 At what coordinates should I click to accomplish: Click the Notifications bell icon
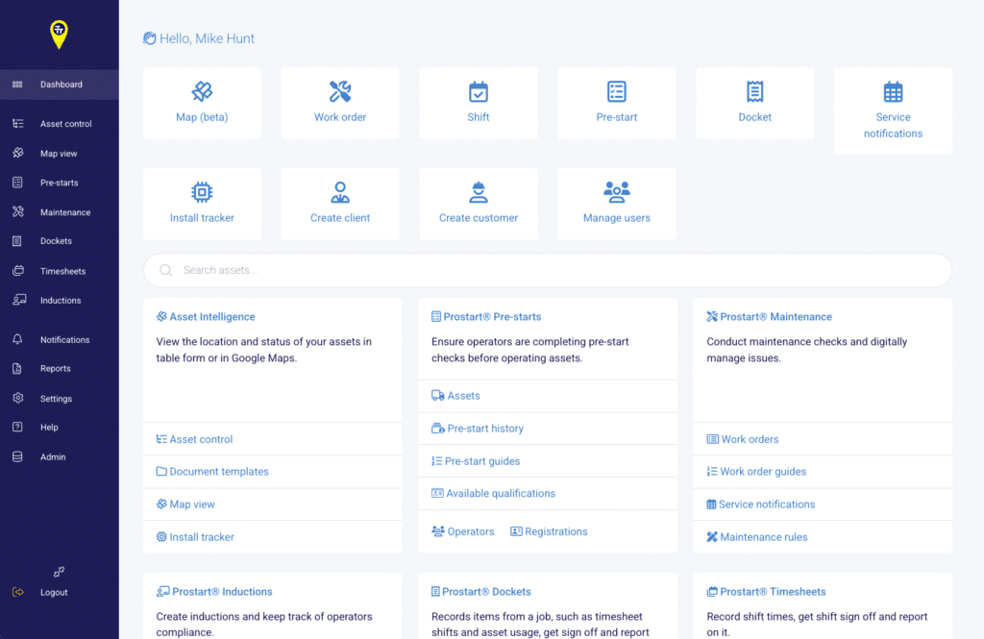pyautogui.click(x=17, y=339)
